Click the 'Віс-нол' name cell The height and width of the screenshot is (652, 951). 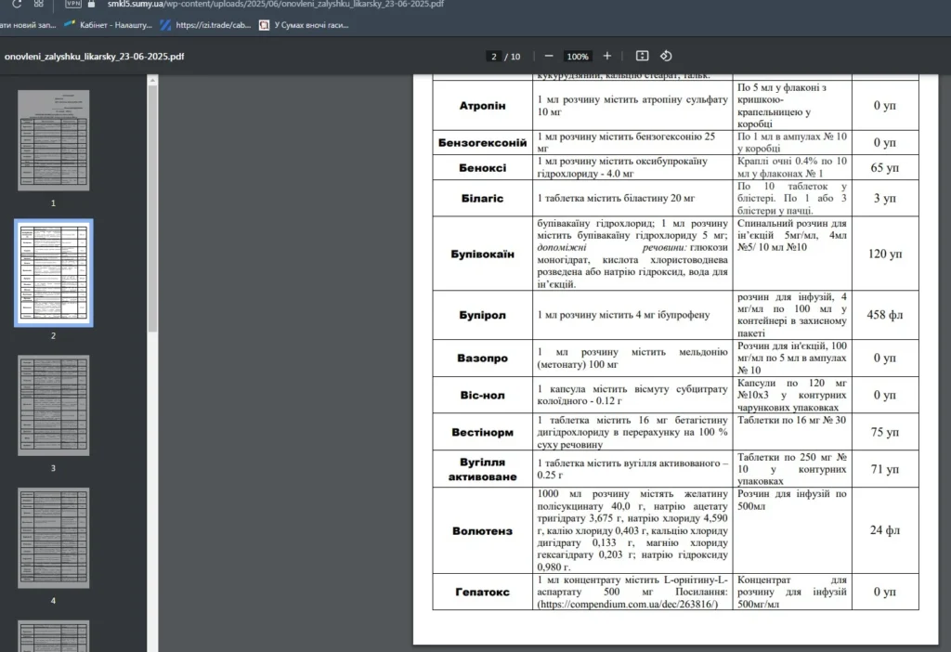click(482, 395)
